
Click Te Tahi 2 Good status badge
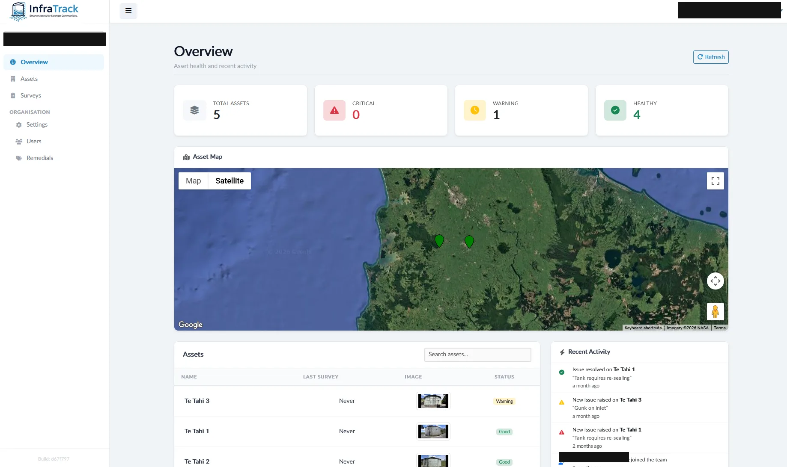504,462
